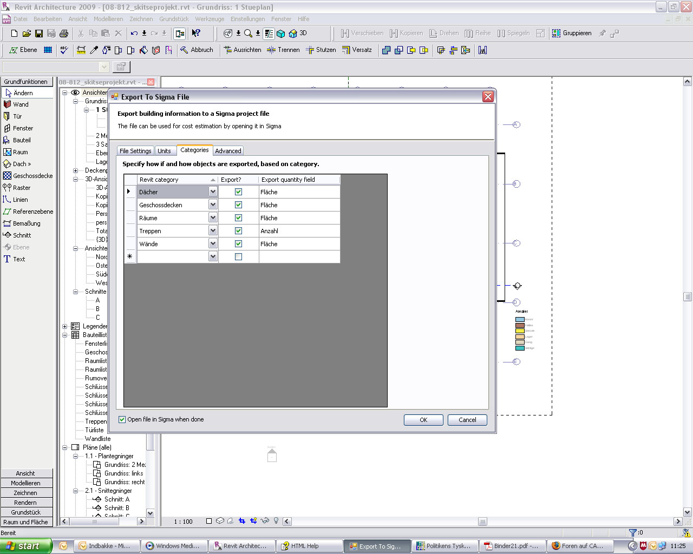Open the Werkzeuge menu
The image size is (693, 554).
tap(210, 19)
